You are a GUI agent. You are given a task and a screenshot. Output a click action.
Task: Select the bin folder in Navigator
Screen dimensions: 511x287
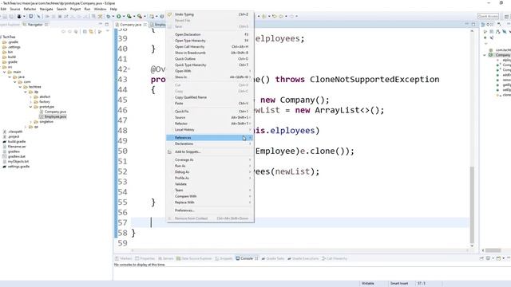(10, 52)
